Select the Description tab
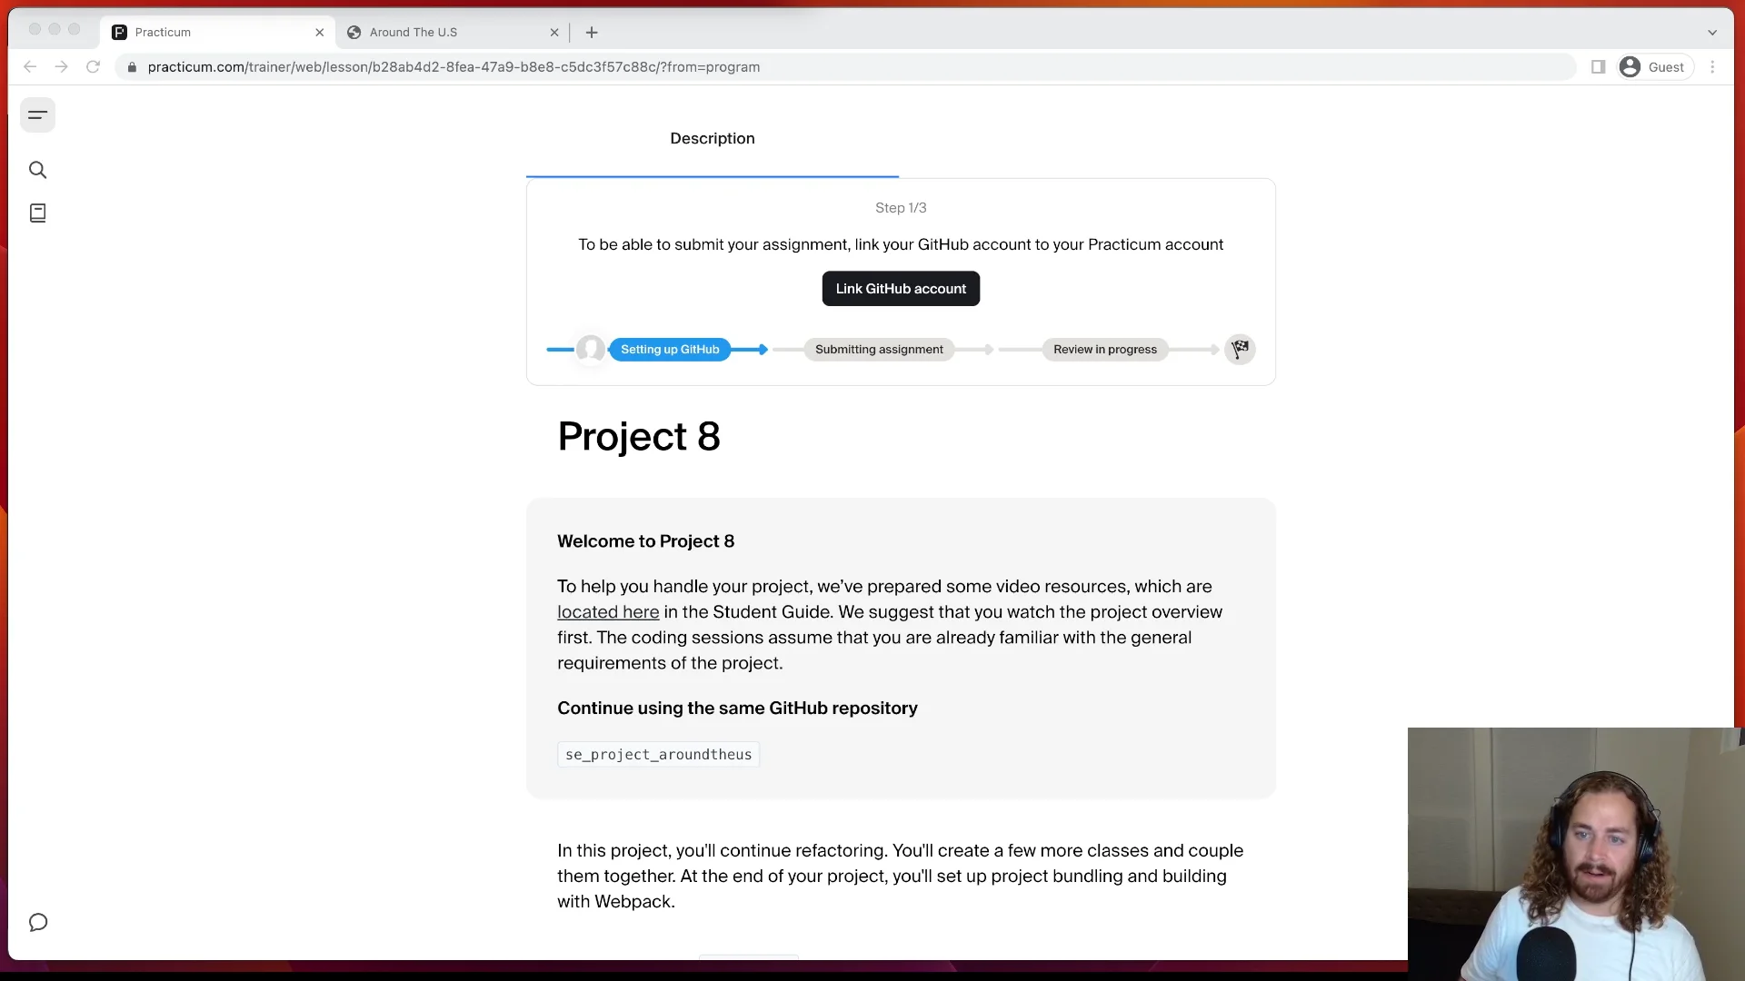This screenshot has width=1745, height=981. coord(713,138)
